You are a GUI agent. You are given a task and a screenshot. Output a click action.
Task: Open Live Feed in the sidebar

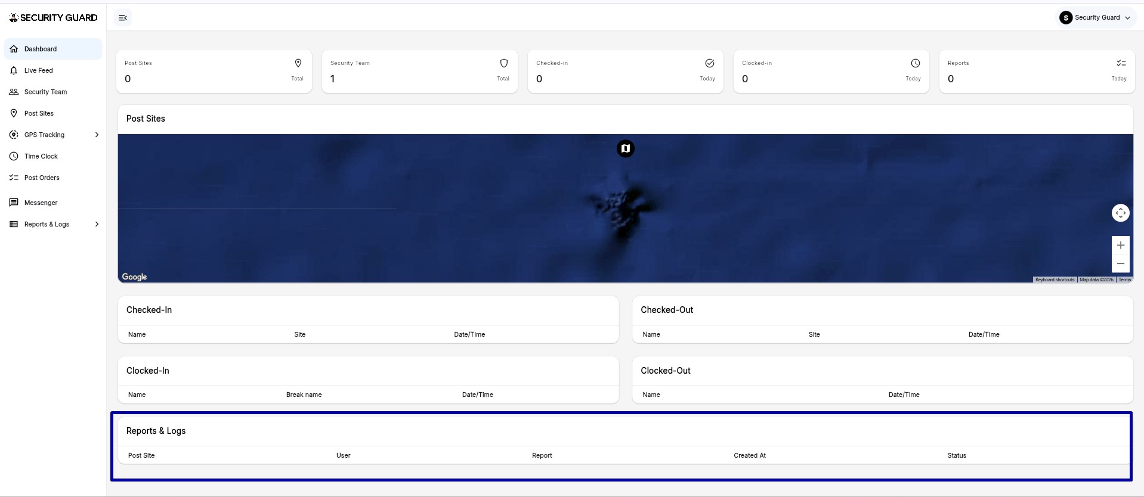click(53, 70)
